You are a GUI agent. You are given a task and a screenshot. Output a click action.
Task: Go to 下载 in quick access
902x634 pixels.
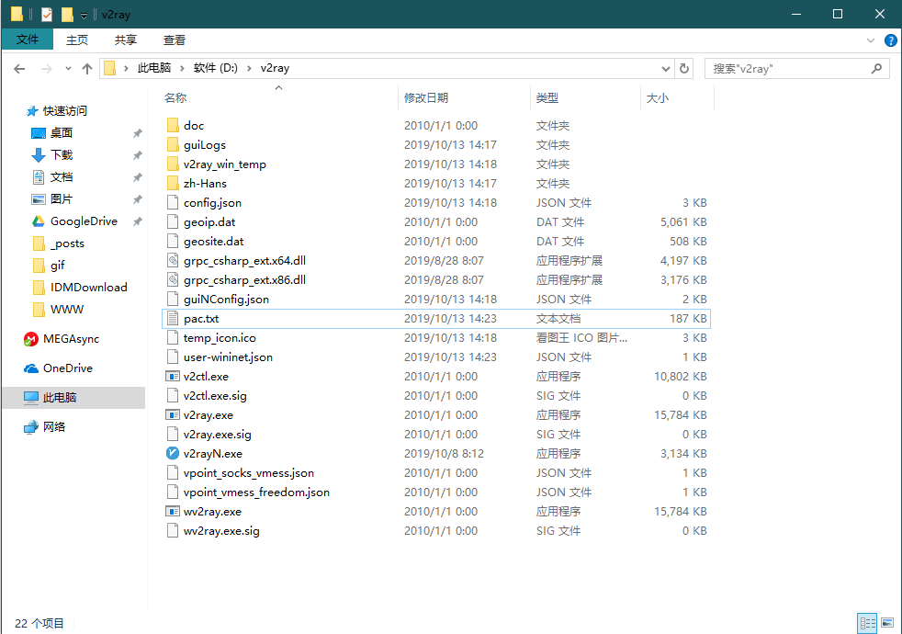pos(51,154)
